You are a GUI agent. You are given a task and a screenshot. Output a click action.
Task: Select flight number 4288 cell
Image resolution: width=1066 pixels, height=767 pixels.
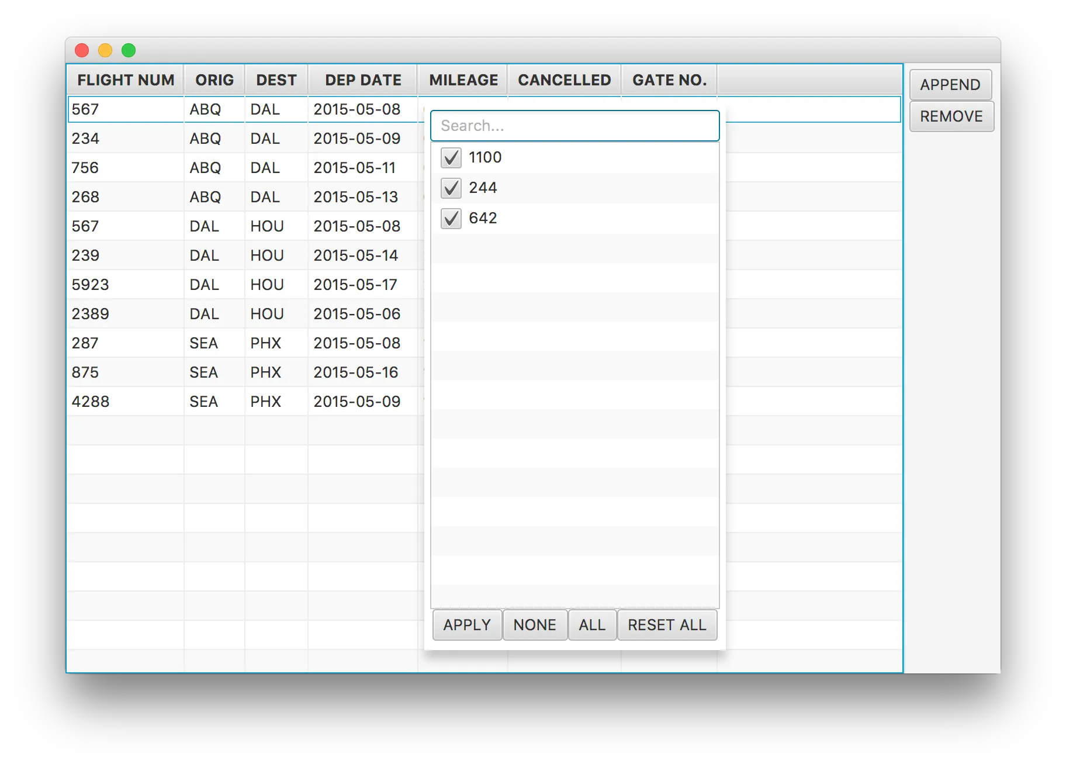tap(126, 402)
